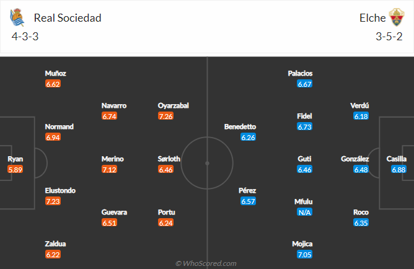Select player Pérez on the pitch

(x=247, y=190)
